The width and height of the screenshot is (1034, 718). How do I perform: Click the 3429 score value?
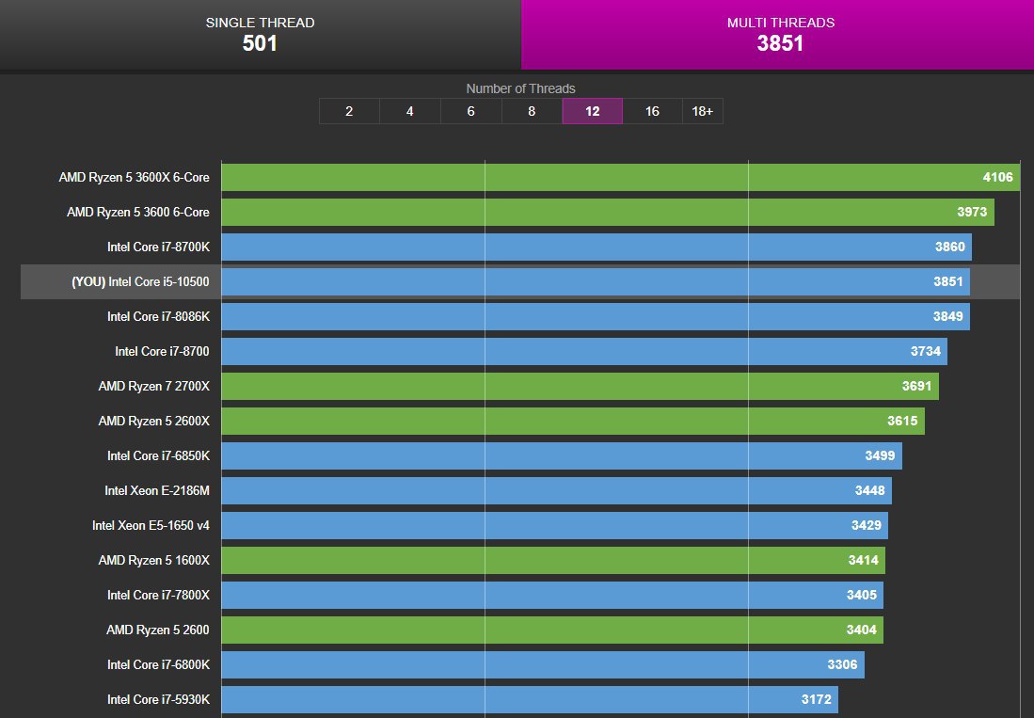[866, 525]
